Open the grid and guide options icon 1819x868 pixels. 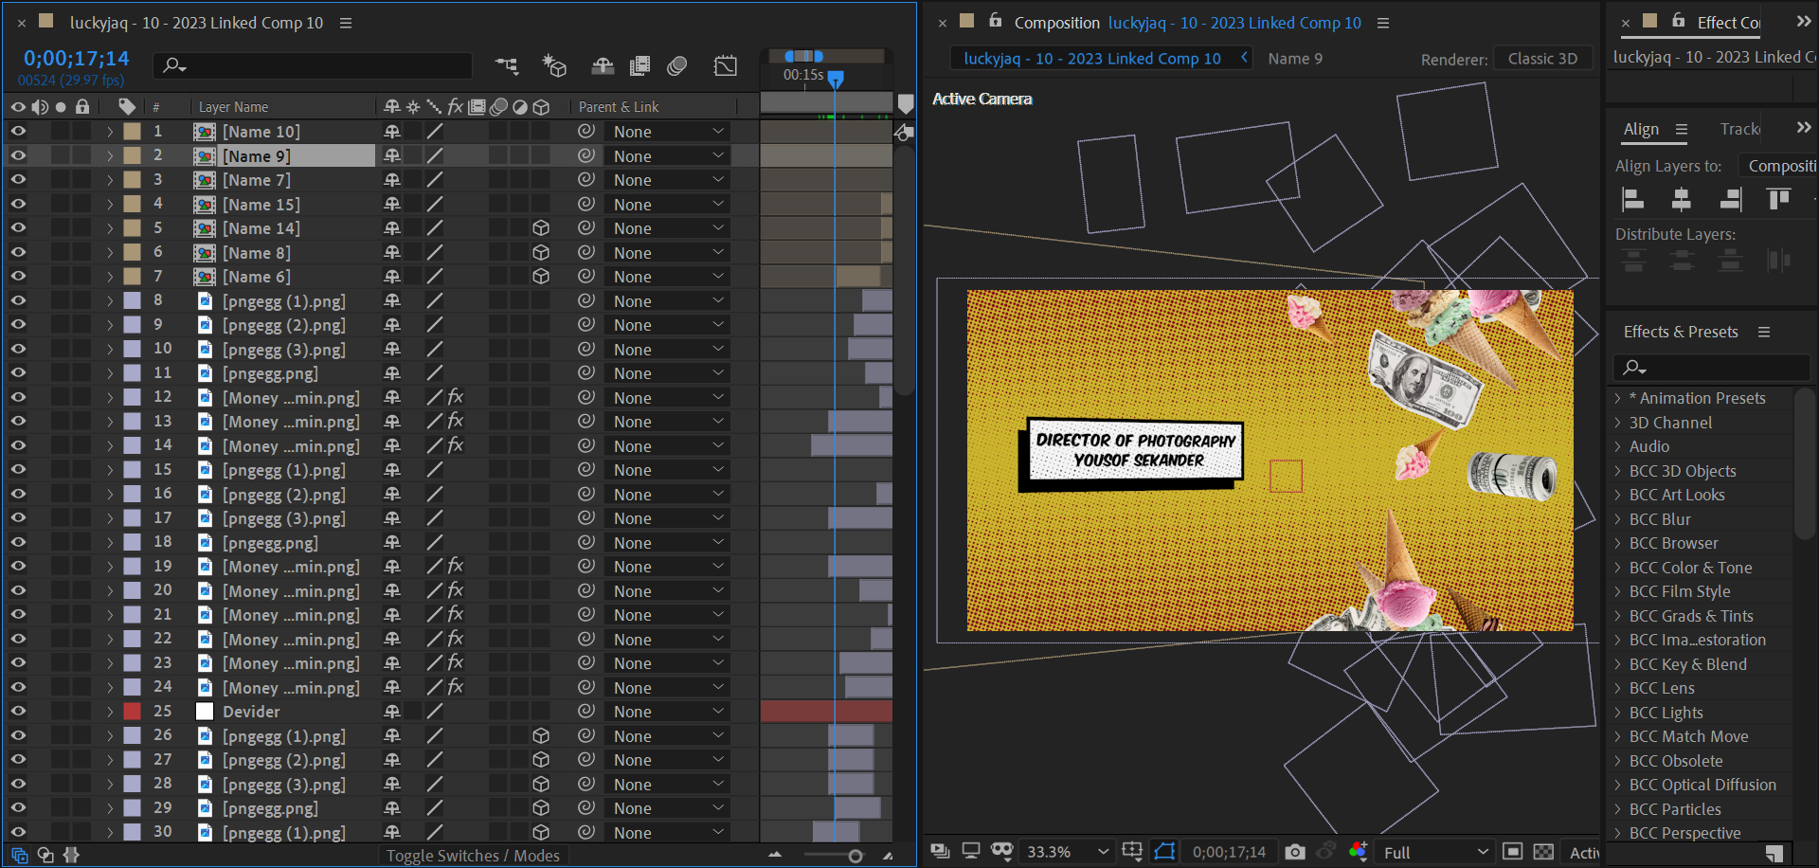tap(1132, 851)
